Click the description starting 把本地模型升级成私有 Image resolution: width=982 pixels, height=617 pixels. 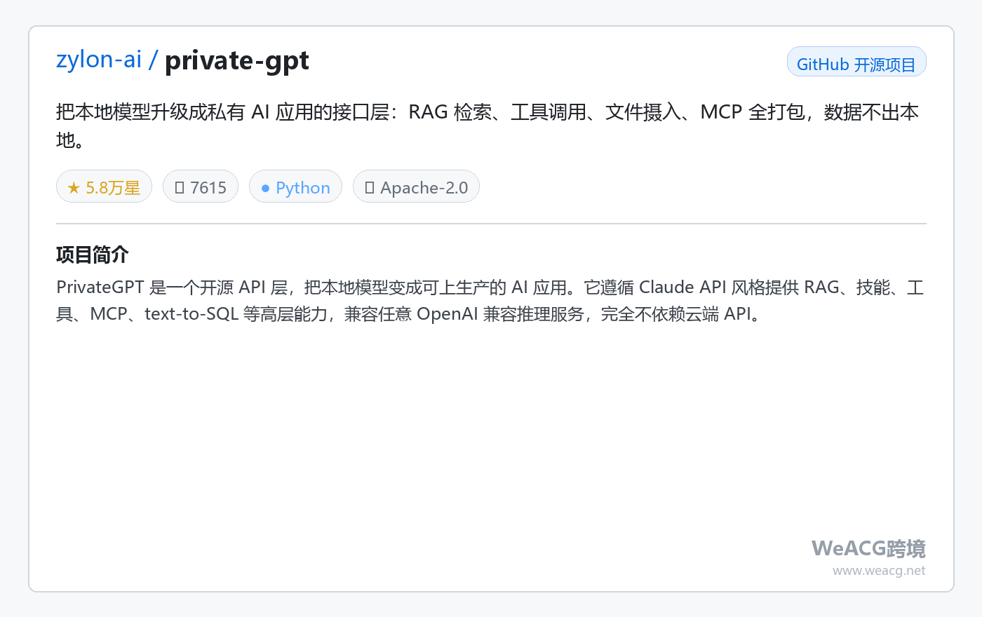(487, 126)
